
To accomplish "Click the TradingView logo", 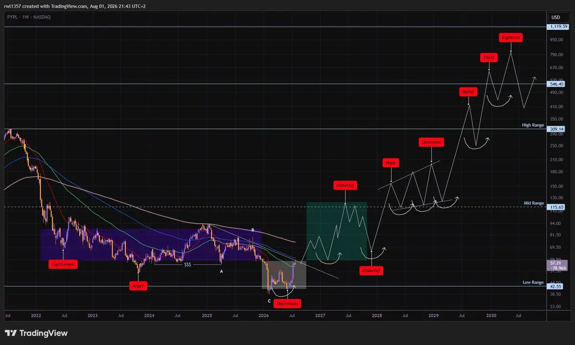I will tap(36, 333).
